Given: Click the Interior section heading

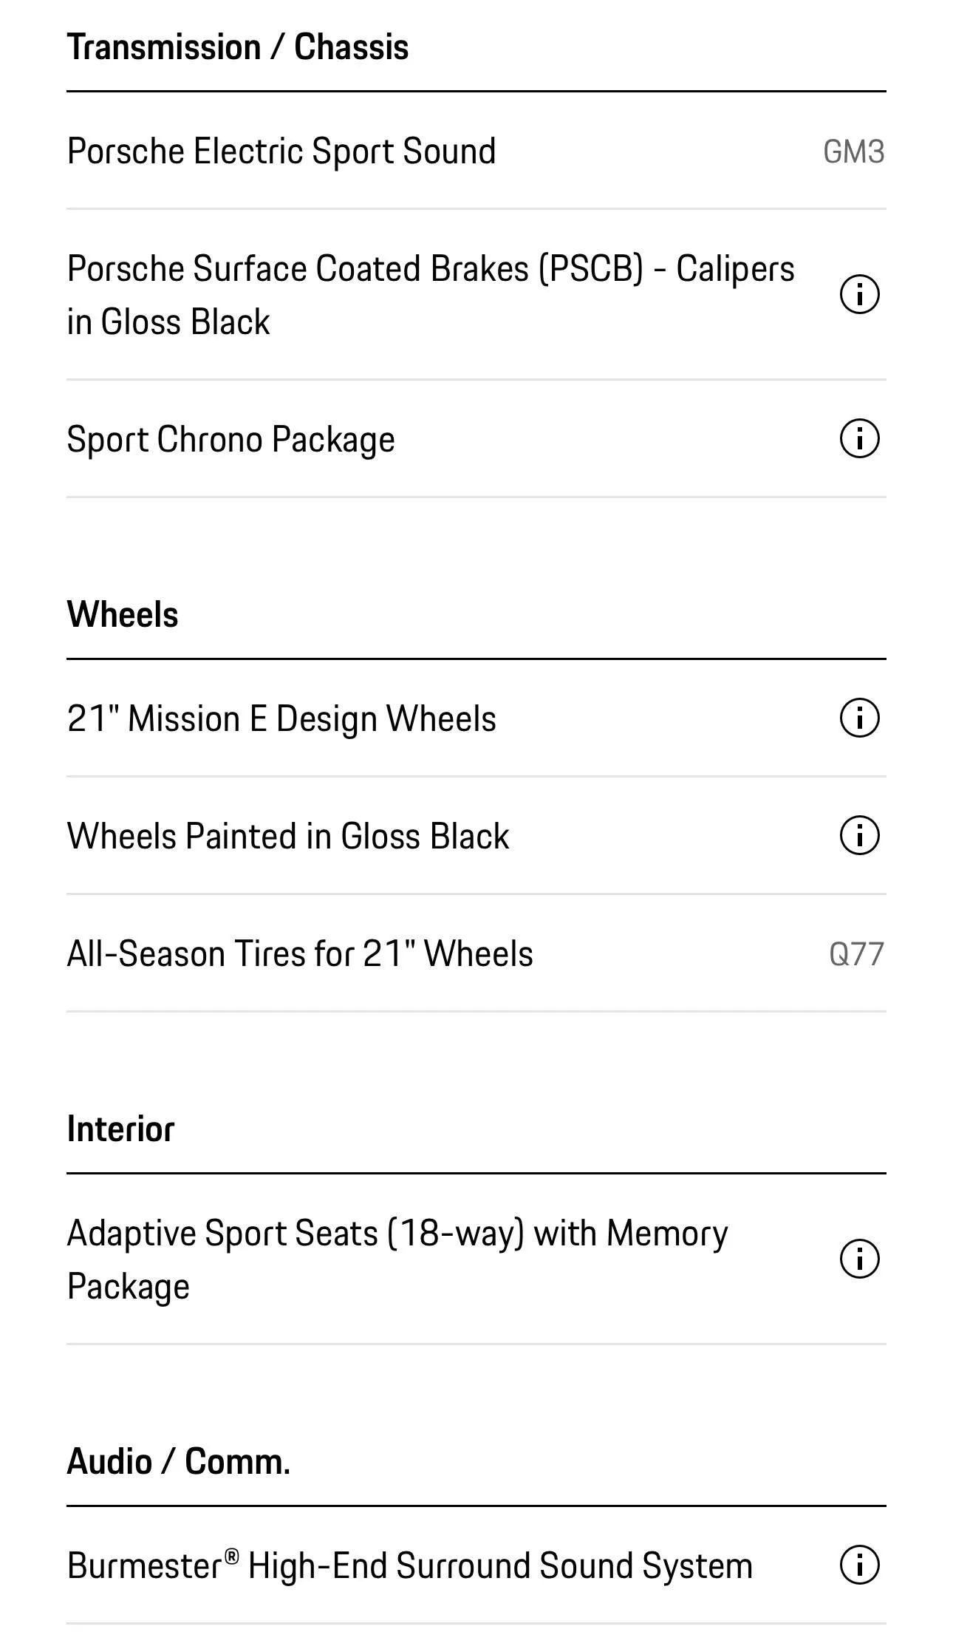Looking at the screenshot, I should pyautogui.click(x=120, y=1129).
